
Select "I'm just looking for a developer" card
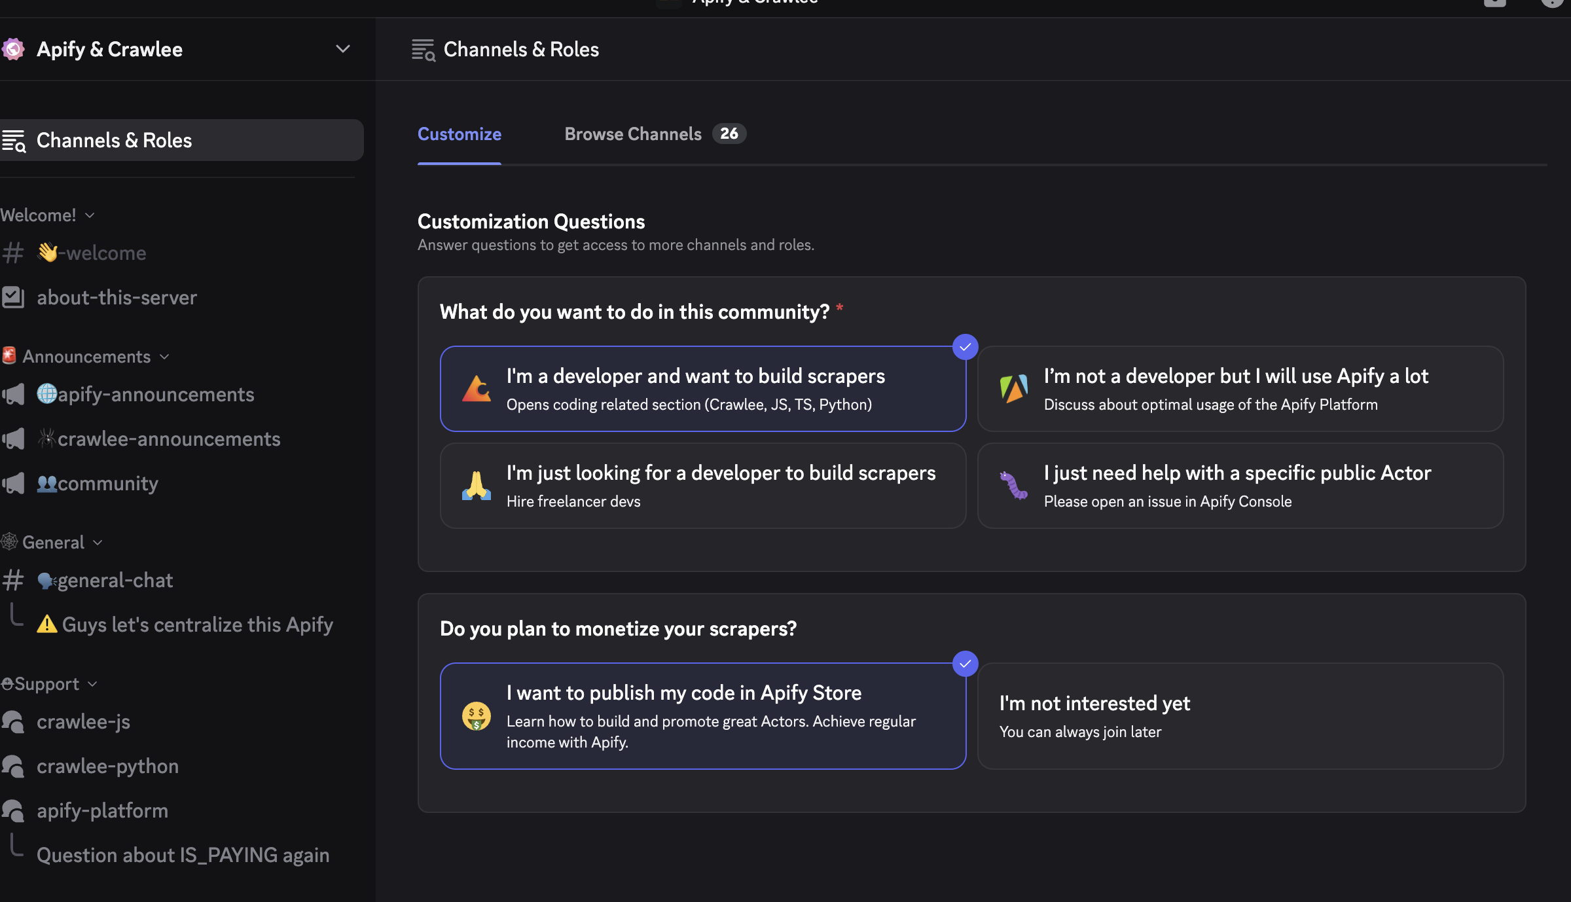702,486
